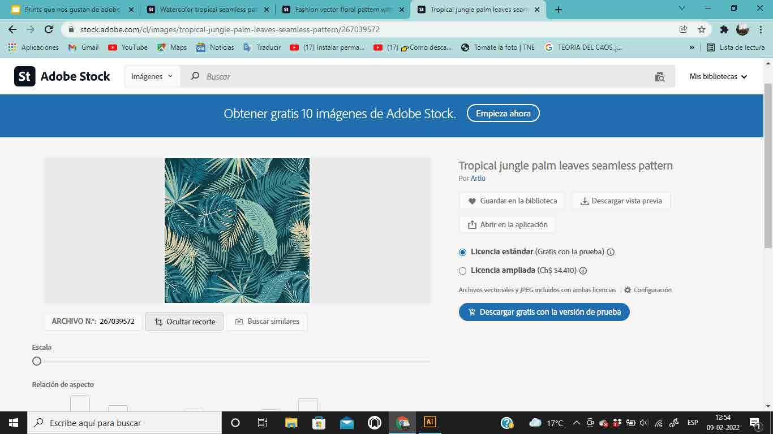Open Configuración gear settings
The image size is (773, 434).
(647, 290)
